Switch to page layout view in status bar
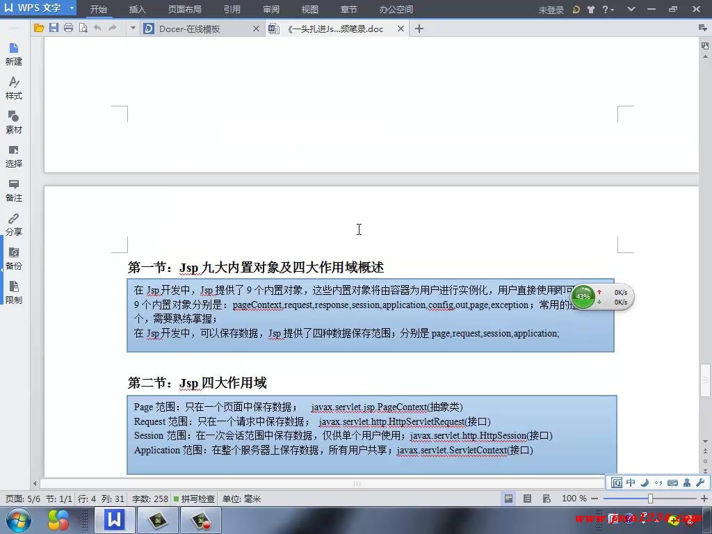This screenshot has height=534, width=712. (x=509, y=499)
